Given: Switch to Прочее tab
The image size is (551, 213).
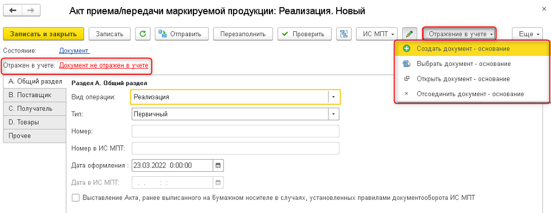Looking at the screenshot, I should click(35, 136).
